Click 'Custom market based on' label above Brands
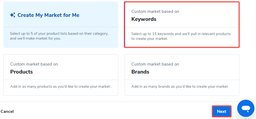The image size is (256, 119). (x=155, y=64)
